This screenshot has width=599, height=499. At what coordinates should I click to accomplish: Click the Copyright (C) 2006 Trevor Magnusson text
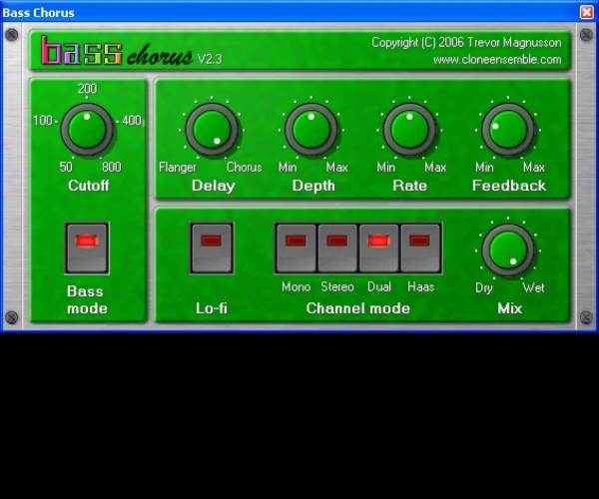coord(466,42)
